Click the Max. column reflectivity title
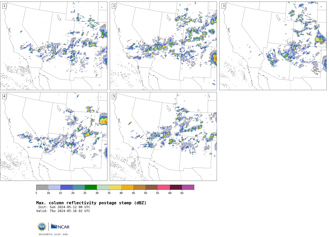Viewport: 329px width, 237px height. coord(91,203)
